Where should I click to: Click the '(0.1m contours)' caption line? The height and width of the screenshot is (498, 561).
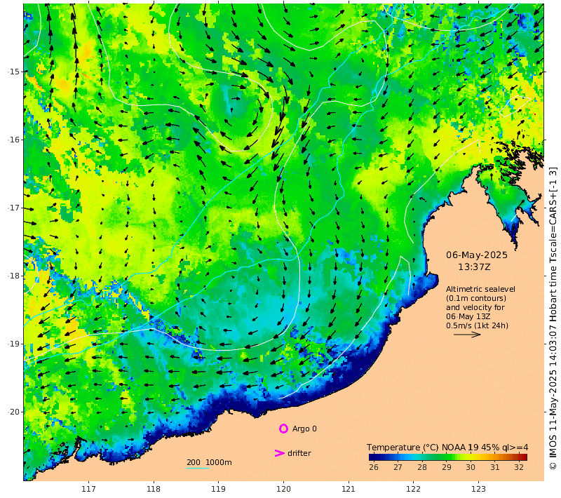476,298
